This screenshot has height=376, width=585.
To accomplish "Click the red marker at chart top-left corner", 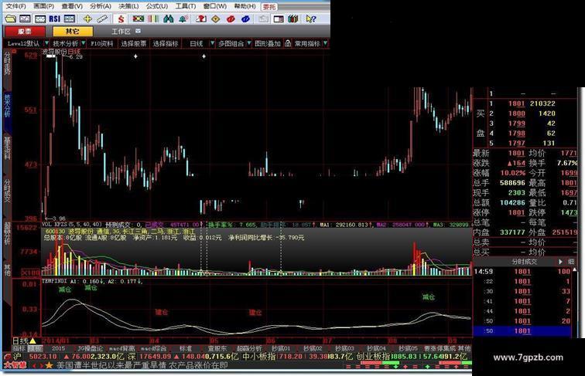I will 14,52.
